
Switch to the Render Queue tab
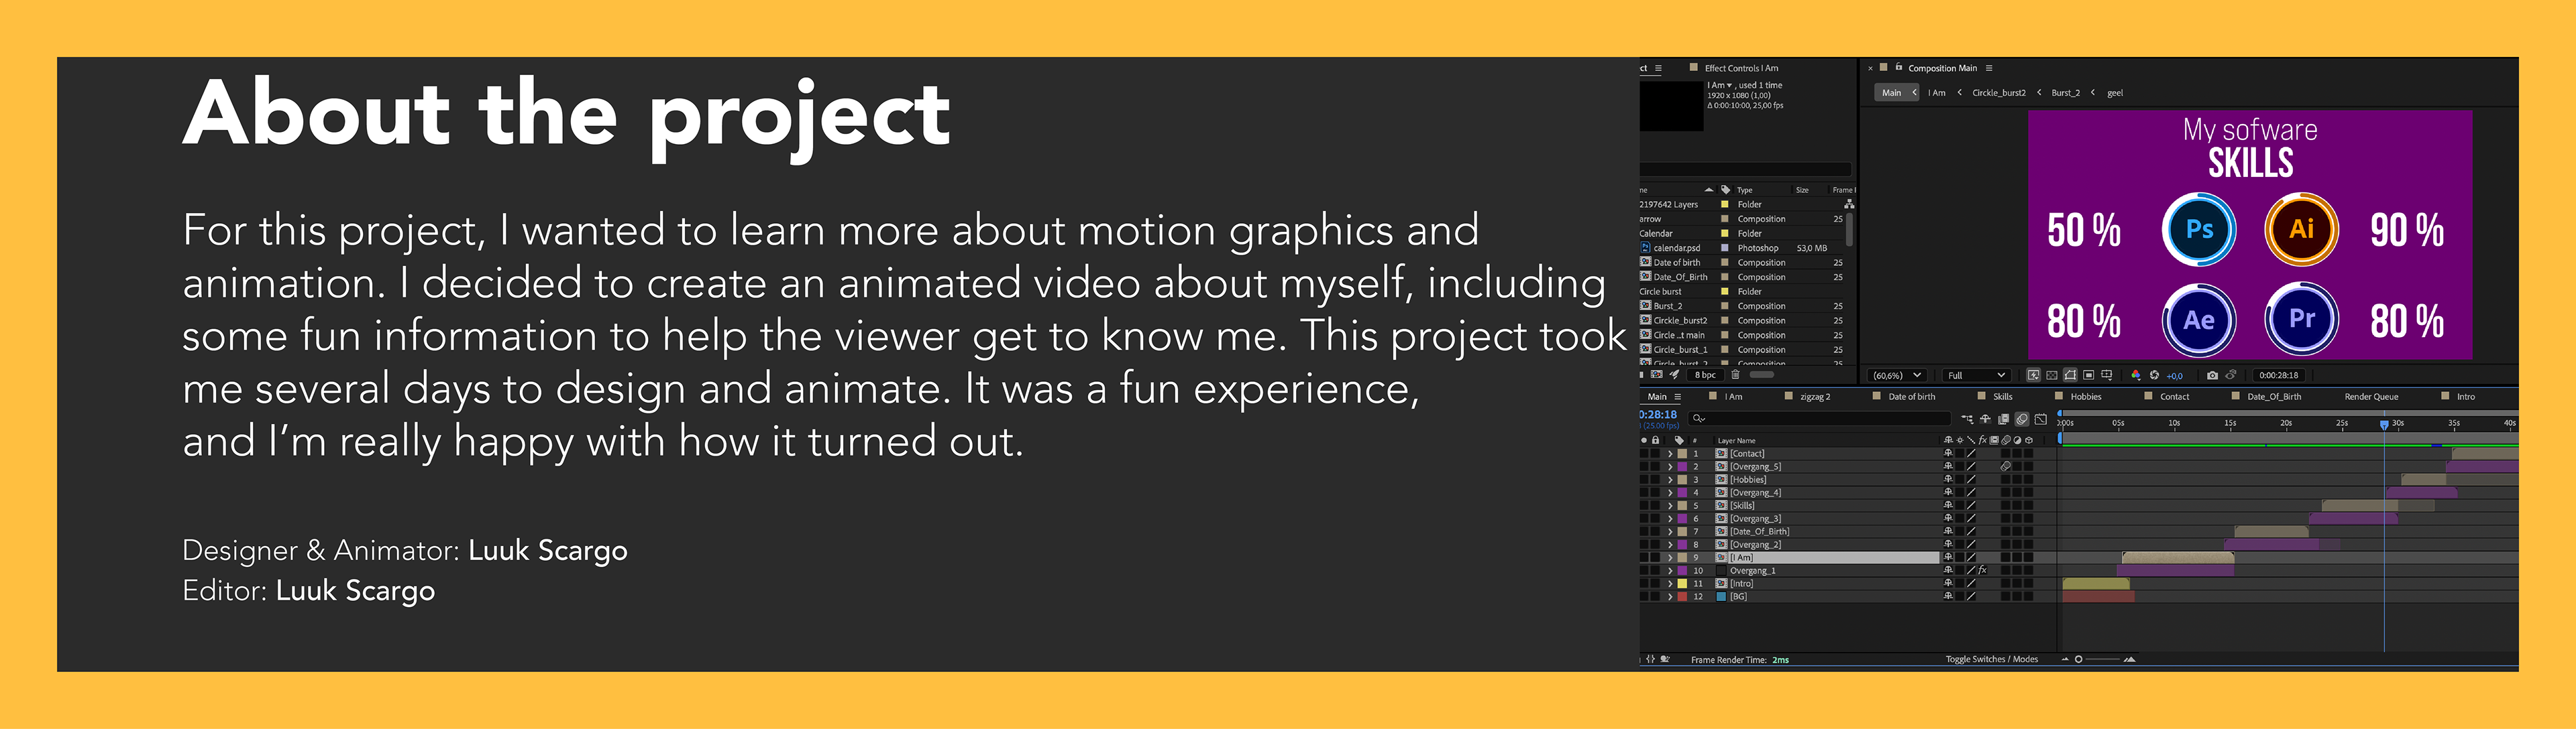point(2371,397)
